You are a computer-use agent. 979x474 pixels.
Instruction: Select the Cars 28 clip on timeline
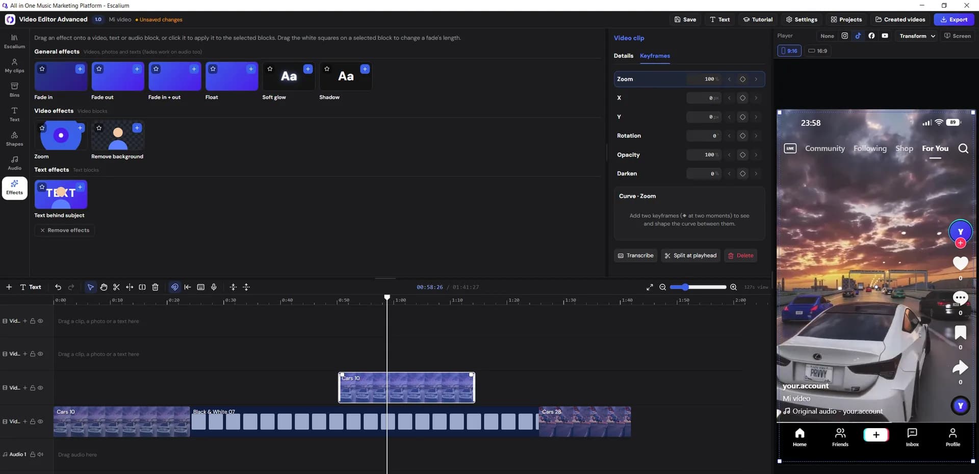[585, 422]
